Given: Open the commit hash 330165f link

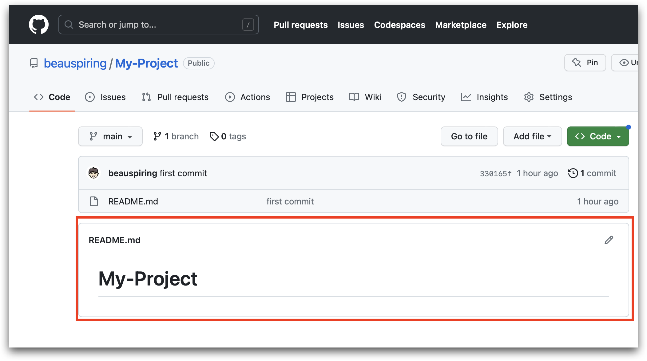Looking at the screenshot, I should 496,173.
